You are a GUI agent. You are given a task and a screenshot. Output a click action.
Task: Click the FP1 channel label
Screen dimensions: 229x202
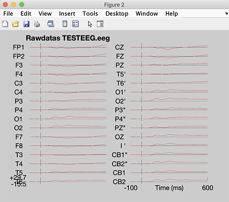point(18,47)
